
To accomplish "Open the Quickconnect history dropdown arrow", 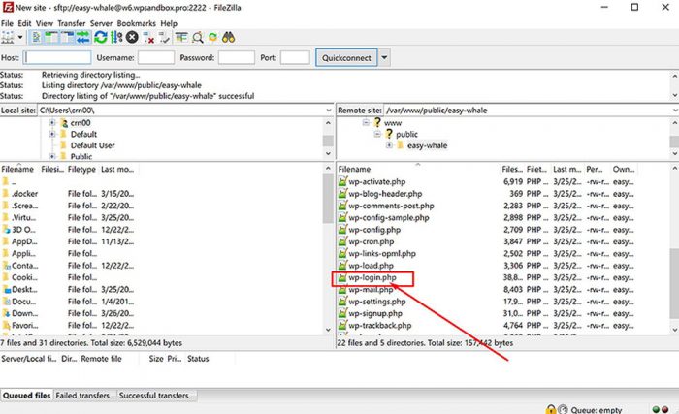I will pos(384,58).
